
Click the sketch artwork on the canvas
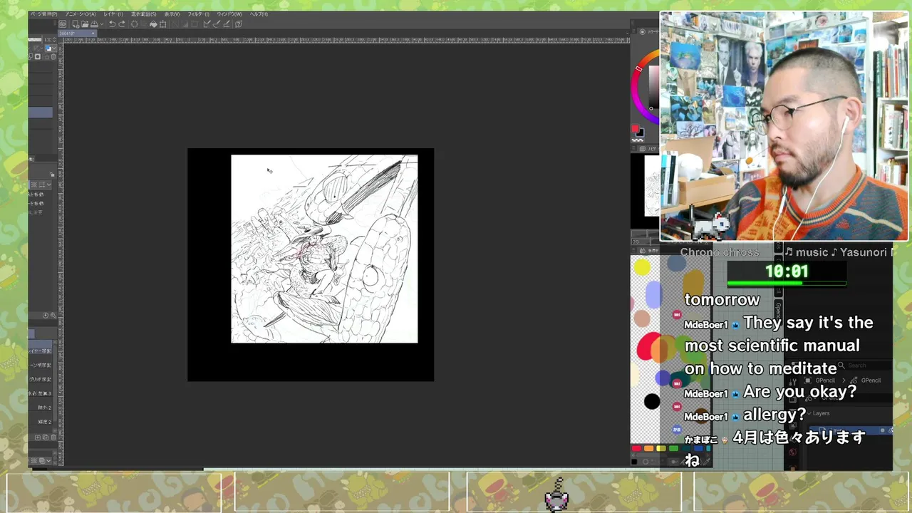point(324,249)
